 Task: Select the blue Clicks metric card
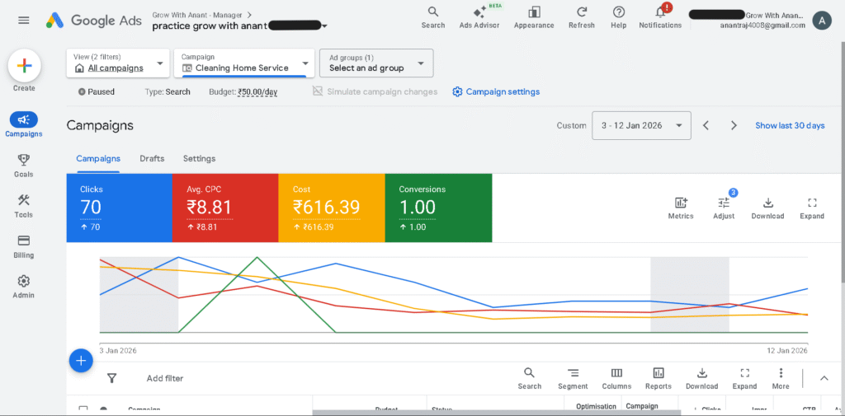tap(119, 208)
